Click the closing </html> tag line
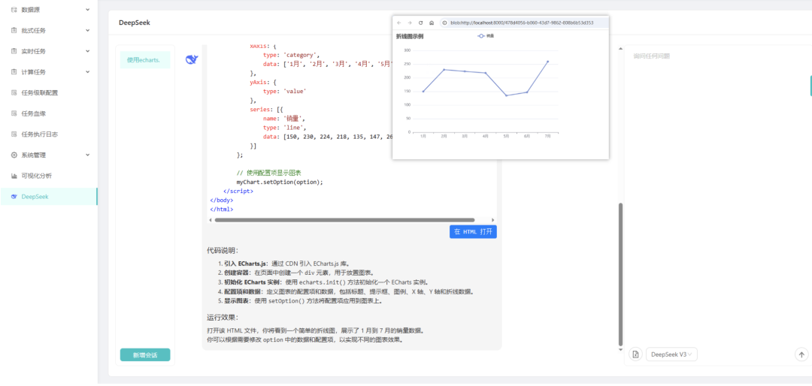The width and height of the screenshot is (812, 386). [222, 210]
